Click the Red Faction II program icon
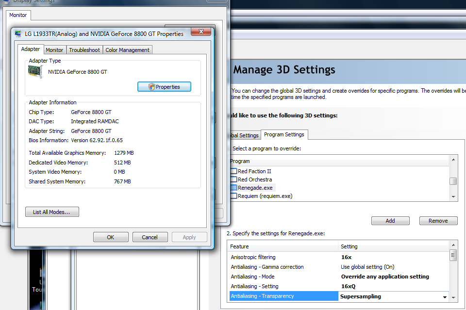The image size is (466, 310). click(233, 171)
